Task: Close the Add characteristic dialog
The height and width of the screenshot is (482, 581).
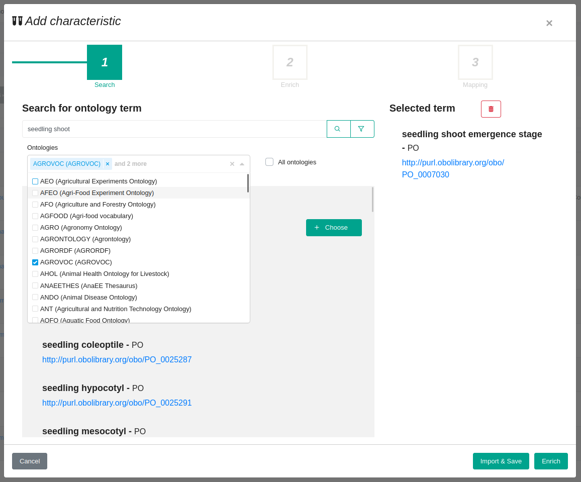Action: coord(549,23)
